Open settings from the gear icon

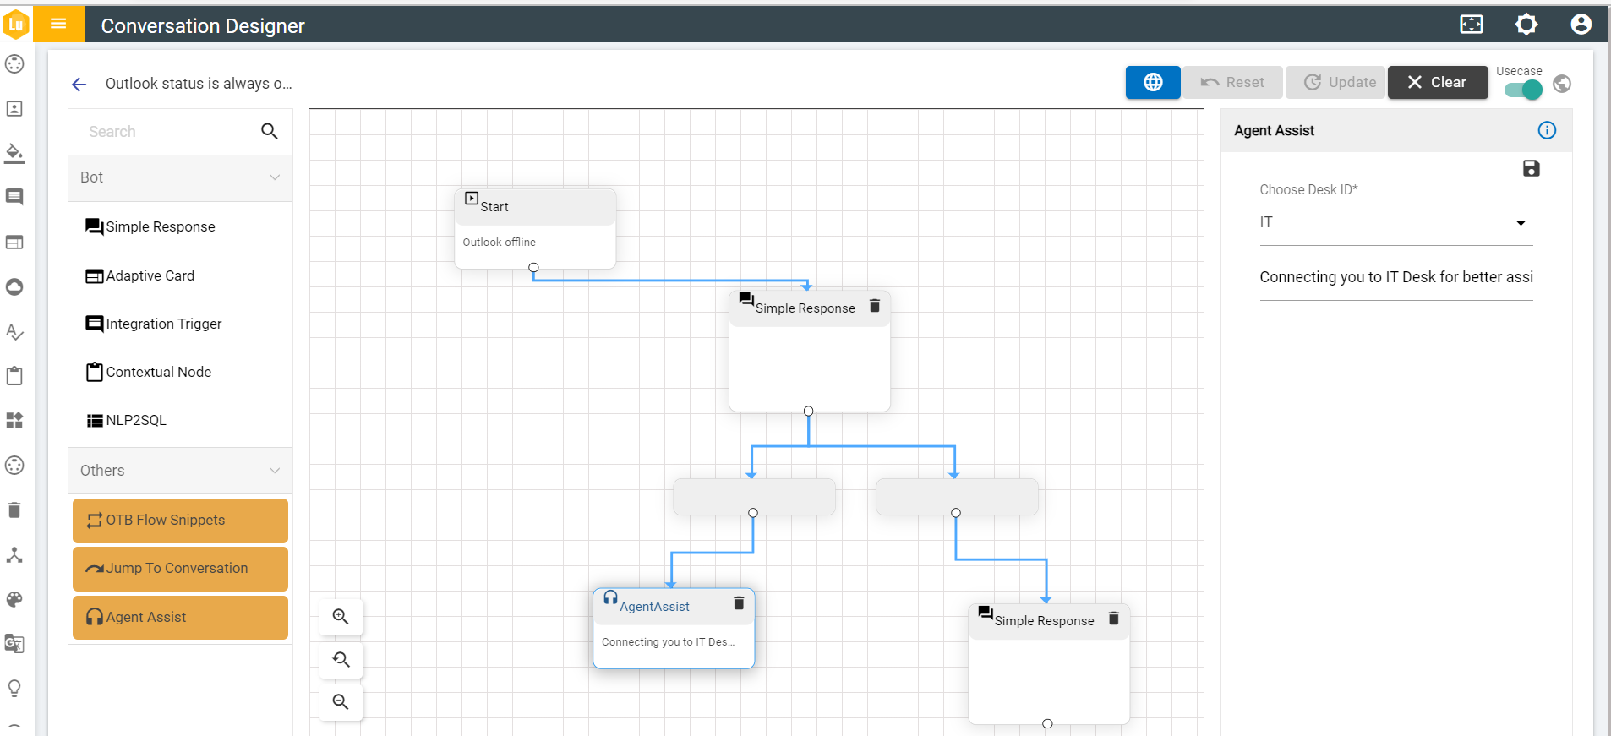pos(1526,25)
